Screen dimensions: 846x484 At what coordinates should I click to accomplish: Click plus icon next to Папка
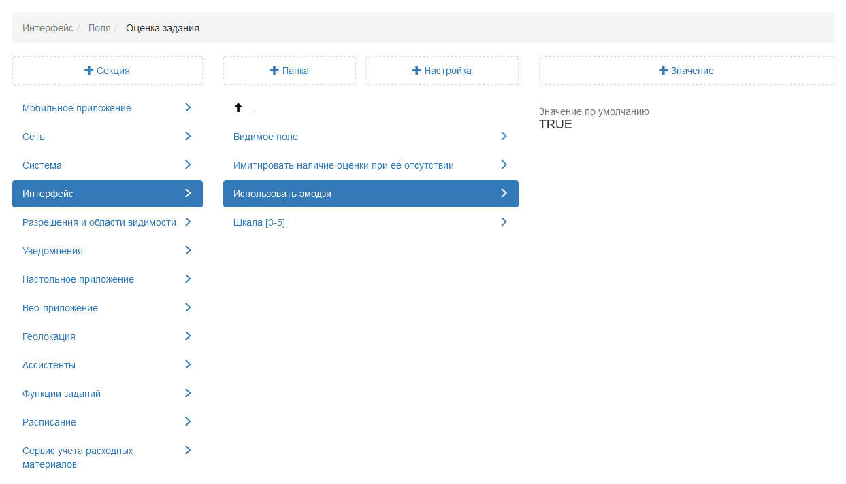pyautogui.click(x=274, y=71)
